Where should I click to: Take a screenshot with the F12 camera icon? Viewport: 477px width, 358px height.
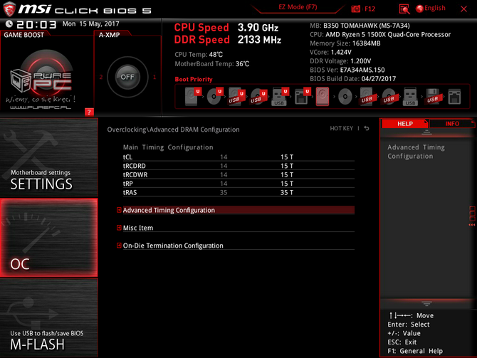356,9
